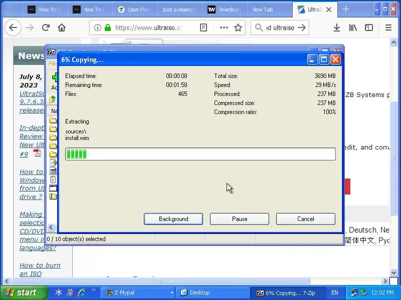
Task: Close the UltraISO browser tab
Action: (329, 9)
